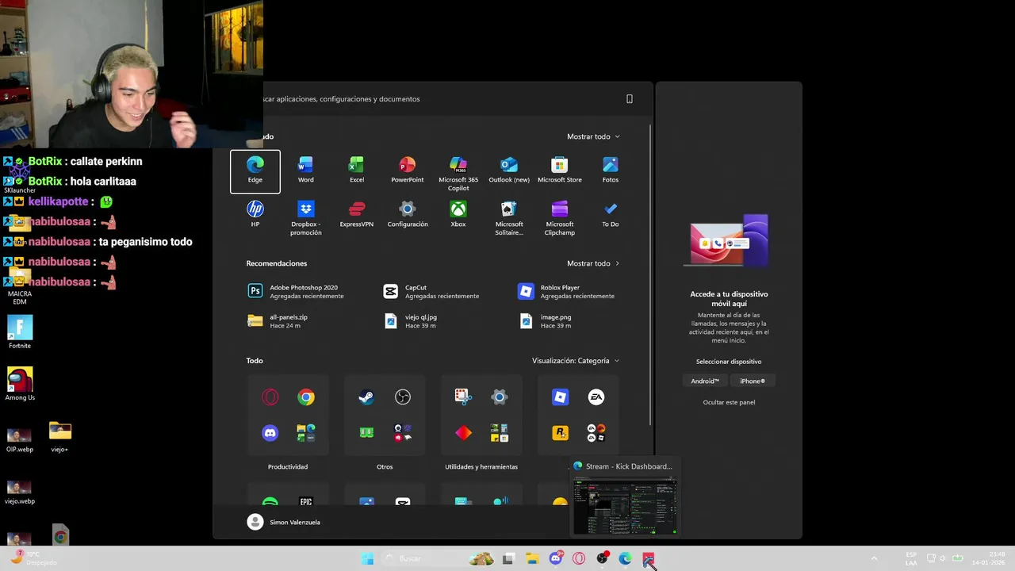Open Dropbox promoción pinned tile
The width and height of the screenshot is (1015, 571).
305,217
